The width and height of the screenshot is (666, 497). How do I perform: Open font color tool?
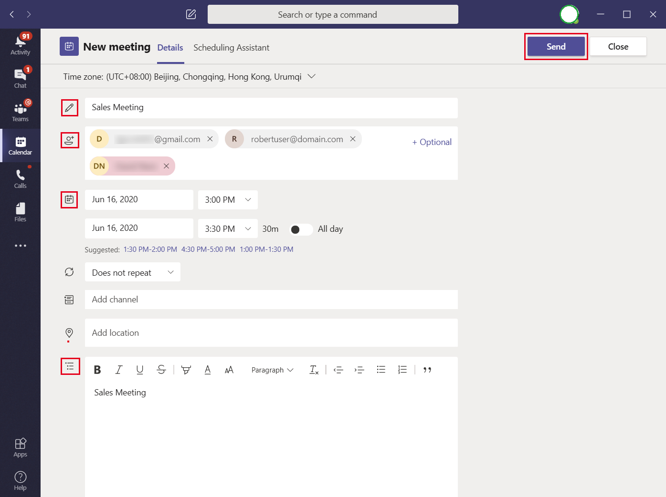(x=208, y=370)
